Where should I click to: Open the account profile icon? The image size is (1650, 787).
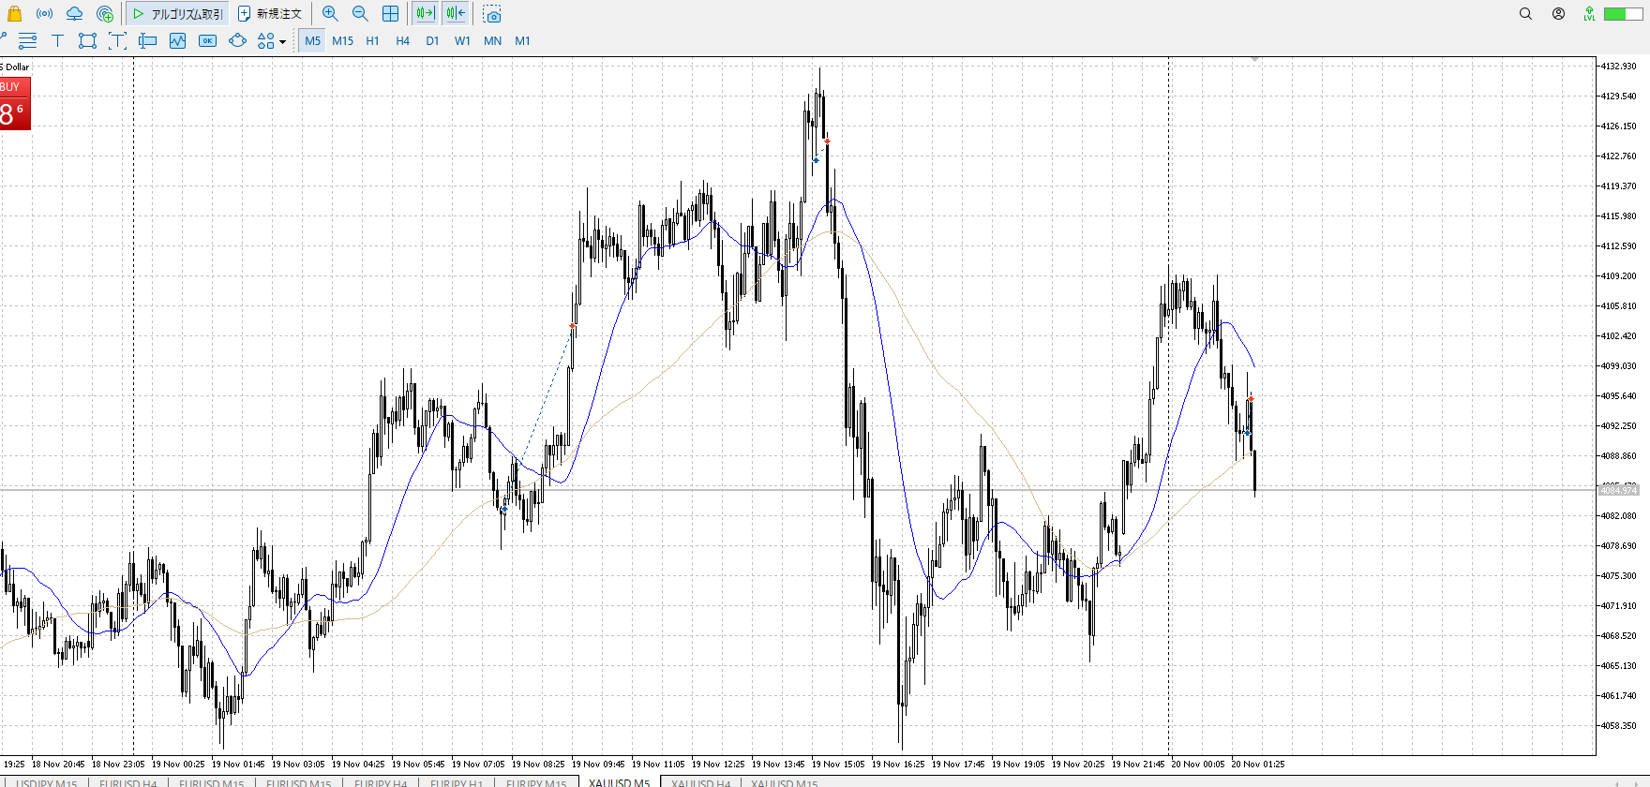1558,14
